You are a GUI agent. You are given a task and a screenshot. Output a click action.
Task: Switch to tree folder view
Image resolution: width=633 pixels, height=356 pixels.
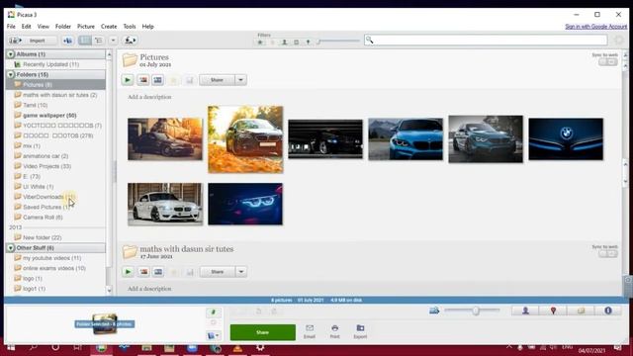point(99,41)
